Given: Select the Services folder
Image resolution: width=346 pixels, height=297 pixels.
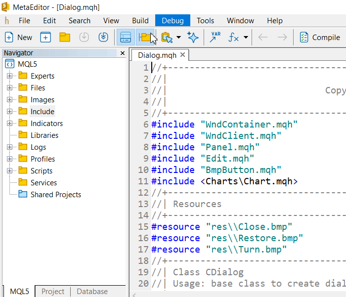Looking at the screenshot, I should pyautogui.click(x=43, y=183).
